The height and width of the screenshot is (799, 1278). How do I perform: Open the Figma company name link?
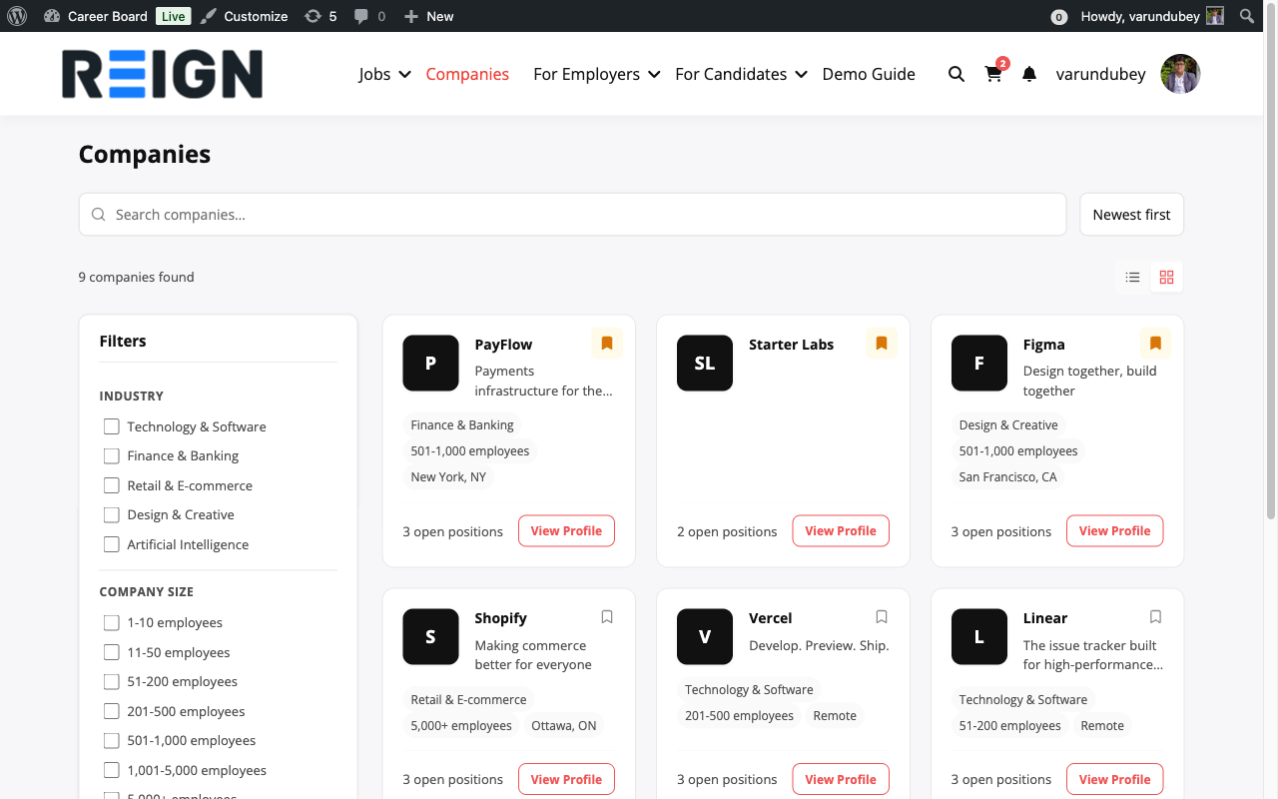click(x=1043, y=345)
